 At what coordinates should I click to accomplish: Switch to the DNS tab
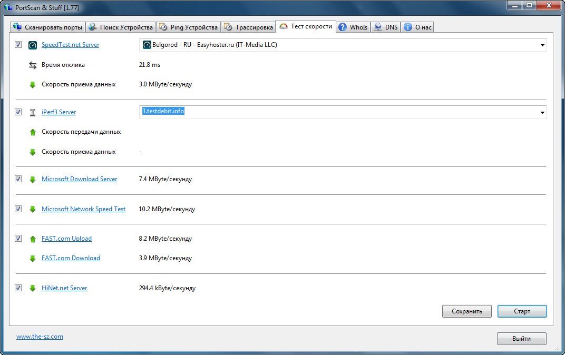tap(386, 27)
